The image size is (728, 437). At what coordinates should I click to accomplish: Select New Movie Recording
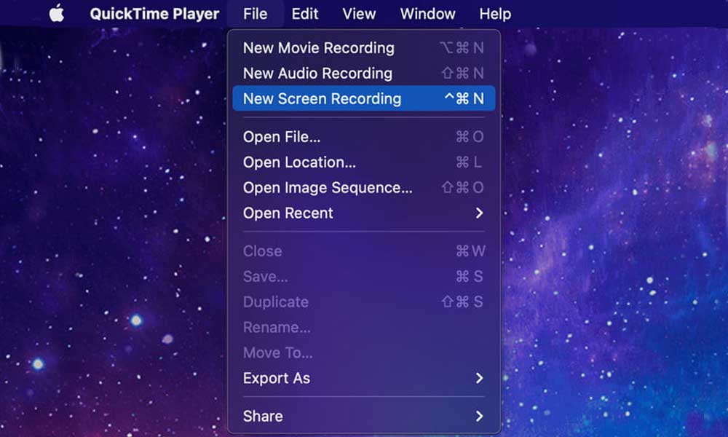point(318,48)
